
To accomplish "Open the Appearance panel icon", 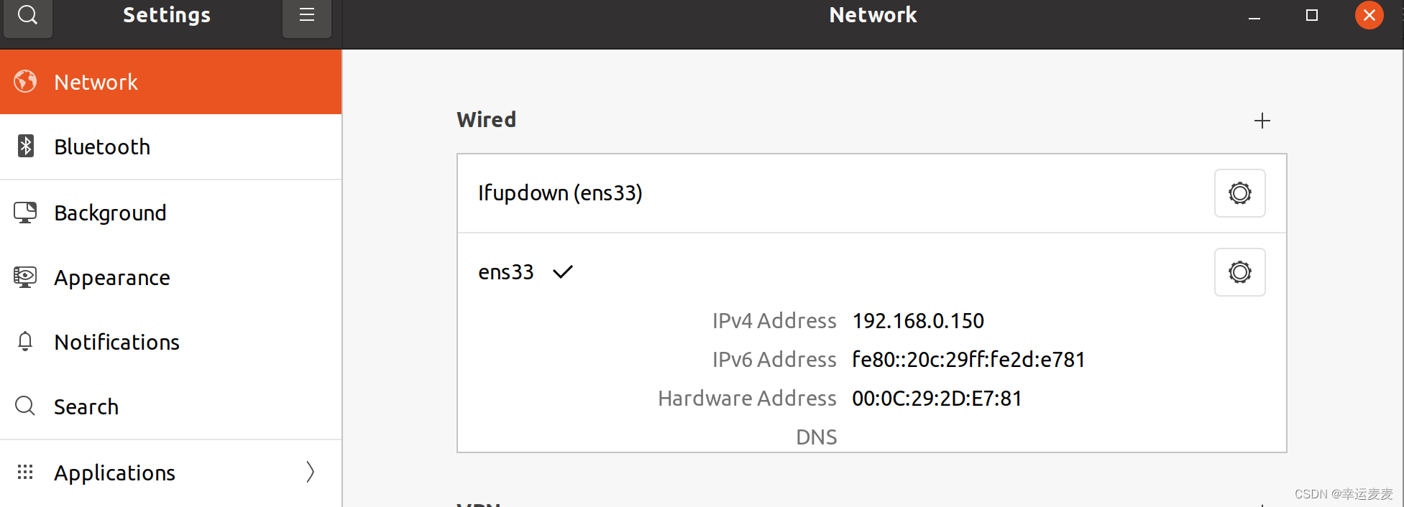I will (x=24, y=277).
